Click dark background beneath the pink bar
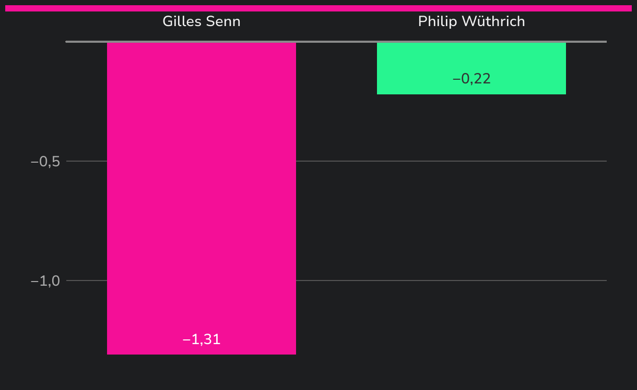This screenshot has width=637, height=390. (201, 371)
